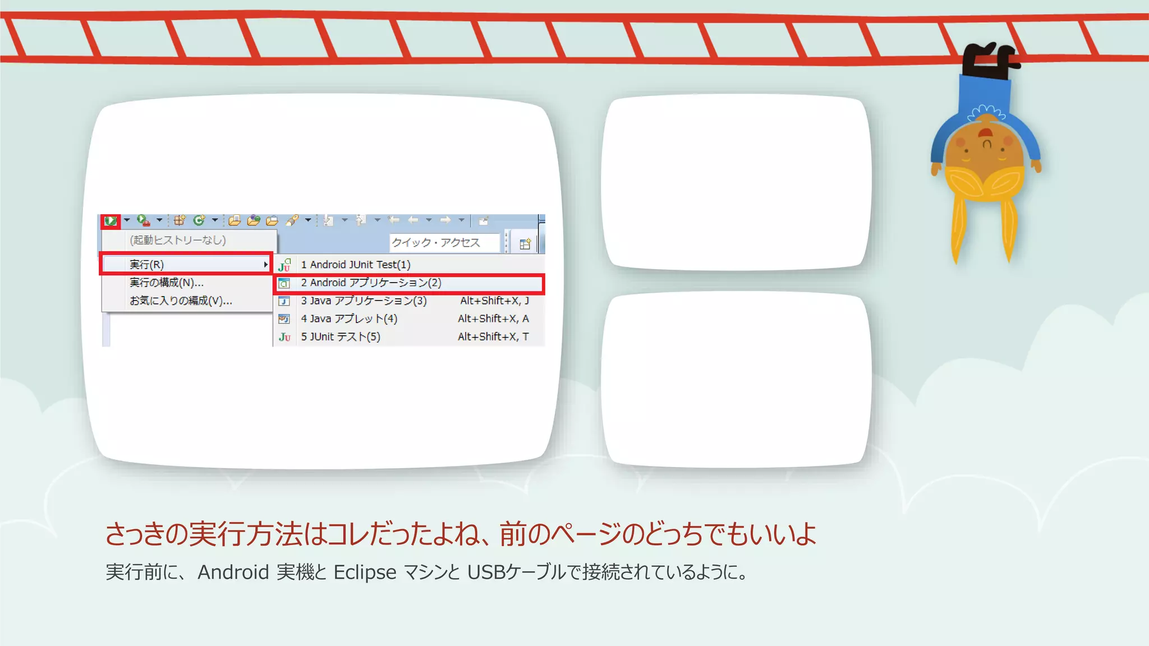
Task: Select 4 Java アプレット(4)
Action: [x=409, y=319]
